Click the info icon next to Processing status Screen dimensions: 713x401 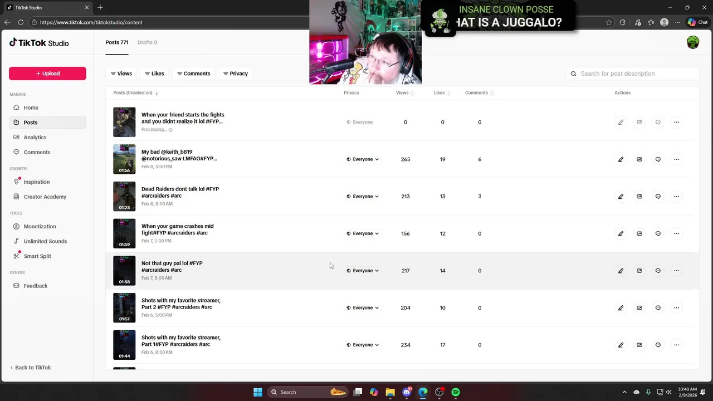coord(170,130)
